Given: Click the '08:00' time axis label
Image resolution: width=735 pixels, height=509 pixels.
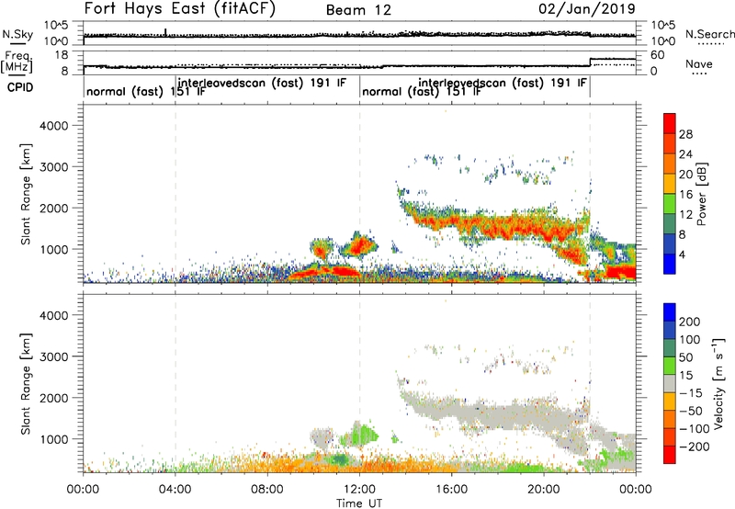Looking at the screenshot, I should click(x=267, y=490).
